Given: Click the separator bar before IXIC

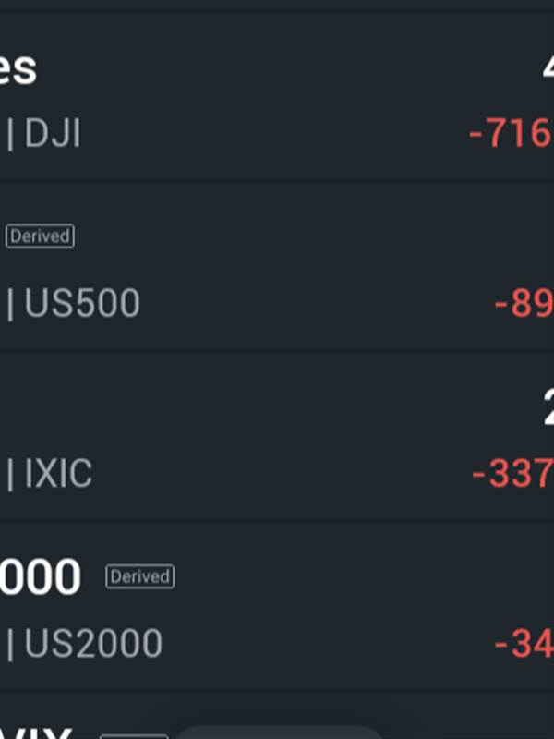Looking at the screenshot, I should click(11, 474).
